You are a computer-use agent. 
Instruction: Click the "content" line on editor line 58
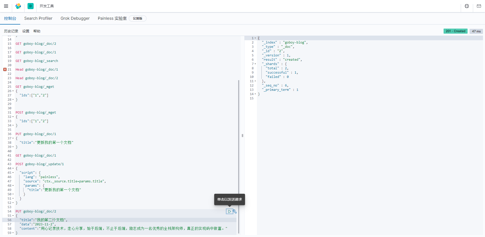tap(124, 229)
